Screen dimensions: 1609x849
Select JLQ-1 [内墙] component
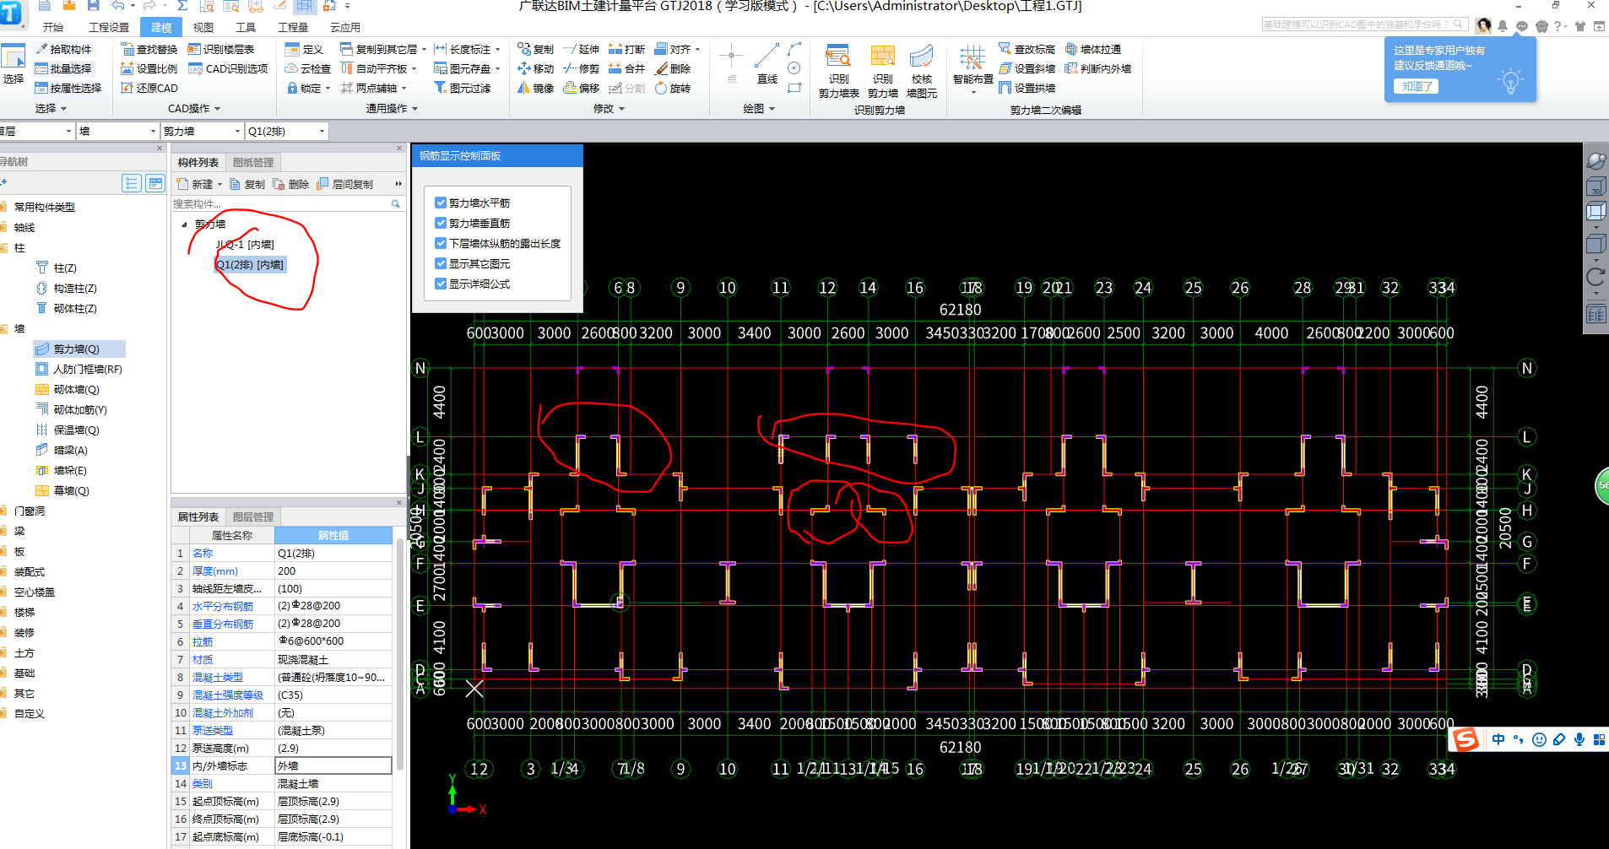(x=245, y=245)
